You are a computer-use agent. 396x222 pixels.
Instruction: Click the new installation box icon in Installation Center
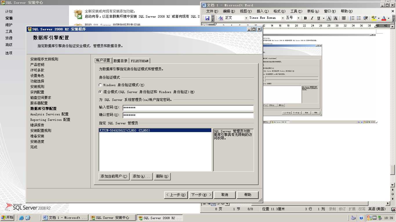pos(78,14)
